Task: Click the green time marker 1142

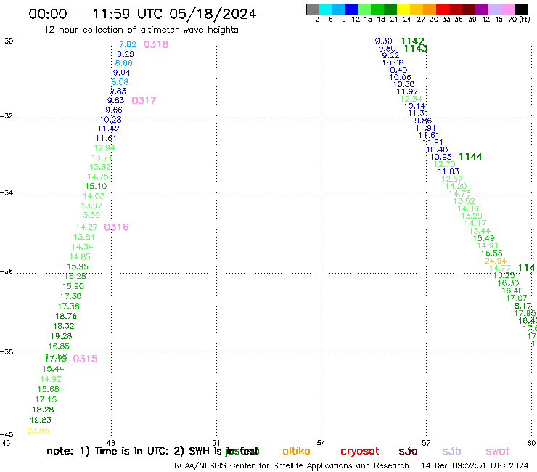Action: [x=413, y=41]
